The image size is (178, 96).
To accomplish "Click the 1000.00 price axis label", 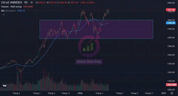I will click(171, 90).
